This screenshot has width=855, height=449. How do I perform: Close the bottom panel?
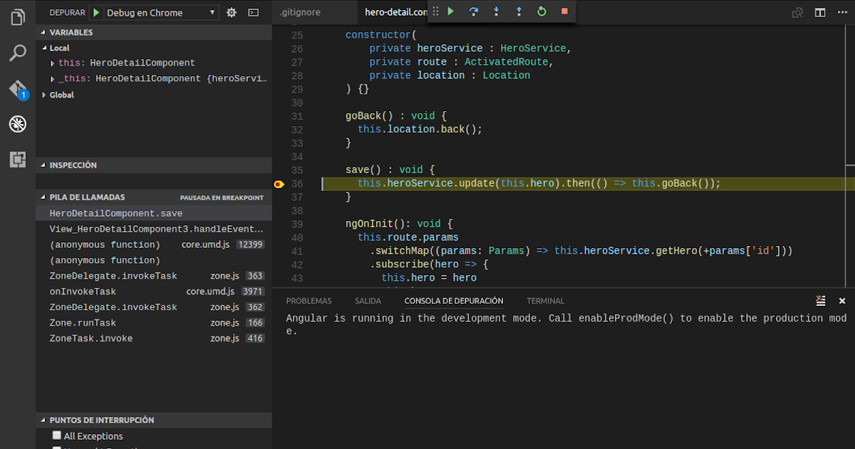tap(842, 301)
